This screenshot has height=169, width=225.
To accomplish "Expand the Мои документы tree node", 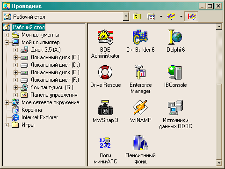I will [x=7, y=35].
